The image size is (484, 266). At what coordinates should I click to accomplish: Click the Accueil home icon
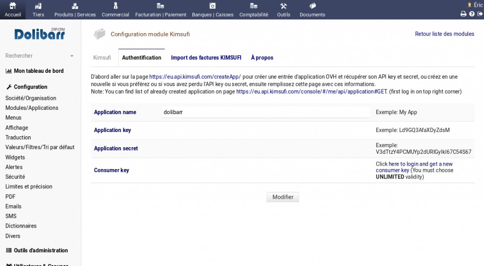coord(13,6)
